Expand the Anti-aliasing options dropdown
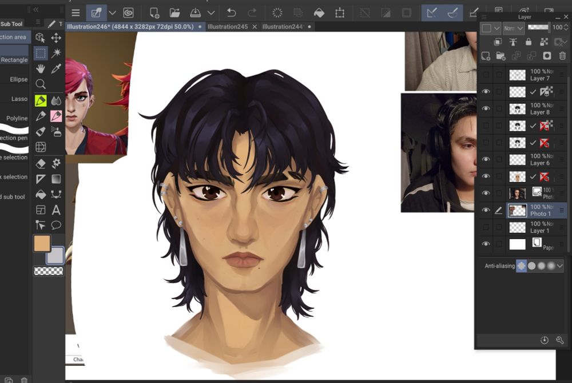572x383 pixels. (559, 265)
